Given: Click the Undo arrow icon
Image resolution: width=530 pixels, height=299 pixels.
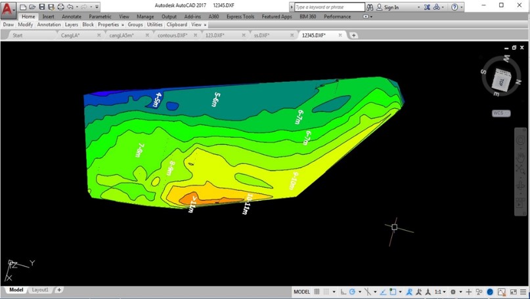Looking at the screenshot, I should coord(70,7).
